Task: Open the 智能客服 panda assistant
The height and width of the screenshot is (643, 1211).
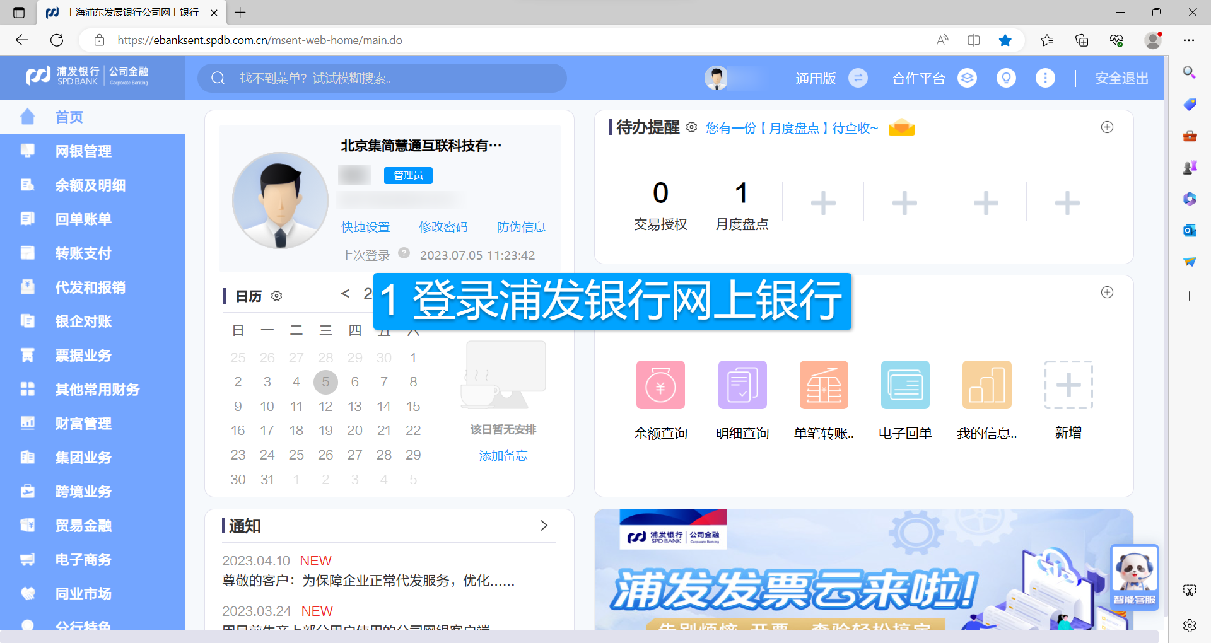Action: 1134,576
